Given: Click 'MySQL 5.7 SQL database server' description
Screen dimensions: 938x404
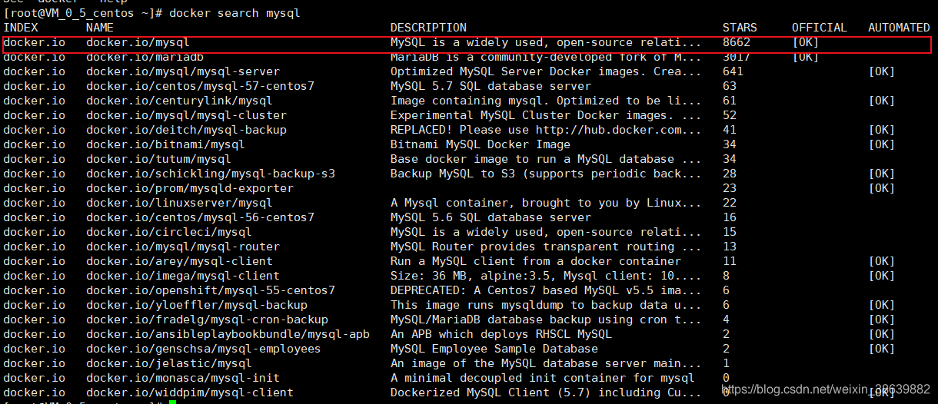Looking at the screenshot, I should (x=491, y=86).
